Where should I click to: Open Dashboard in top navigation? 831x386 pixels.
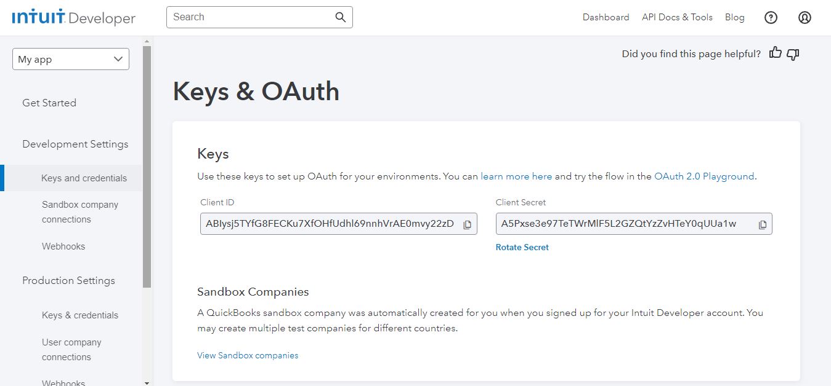[606, 17]
